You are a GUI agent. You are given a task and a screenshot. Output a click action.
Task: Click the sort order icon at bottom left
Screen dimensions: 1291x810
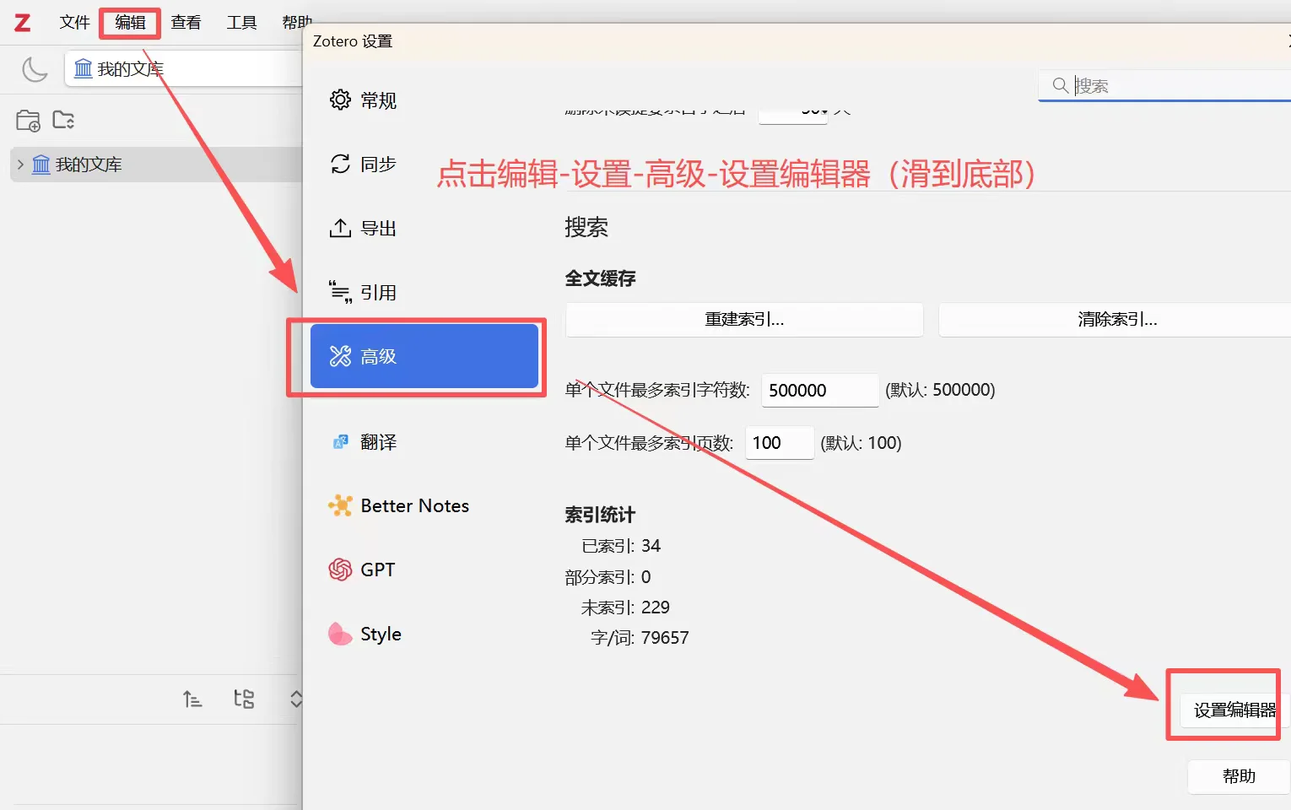[192, 699]
